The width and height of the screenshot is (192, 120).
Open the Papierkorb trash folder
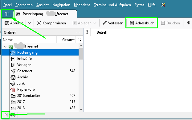click(x=40, y=89)
